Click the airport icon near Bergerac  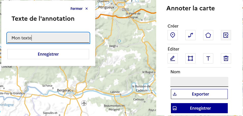click(84, 103)
